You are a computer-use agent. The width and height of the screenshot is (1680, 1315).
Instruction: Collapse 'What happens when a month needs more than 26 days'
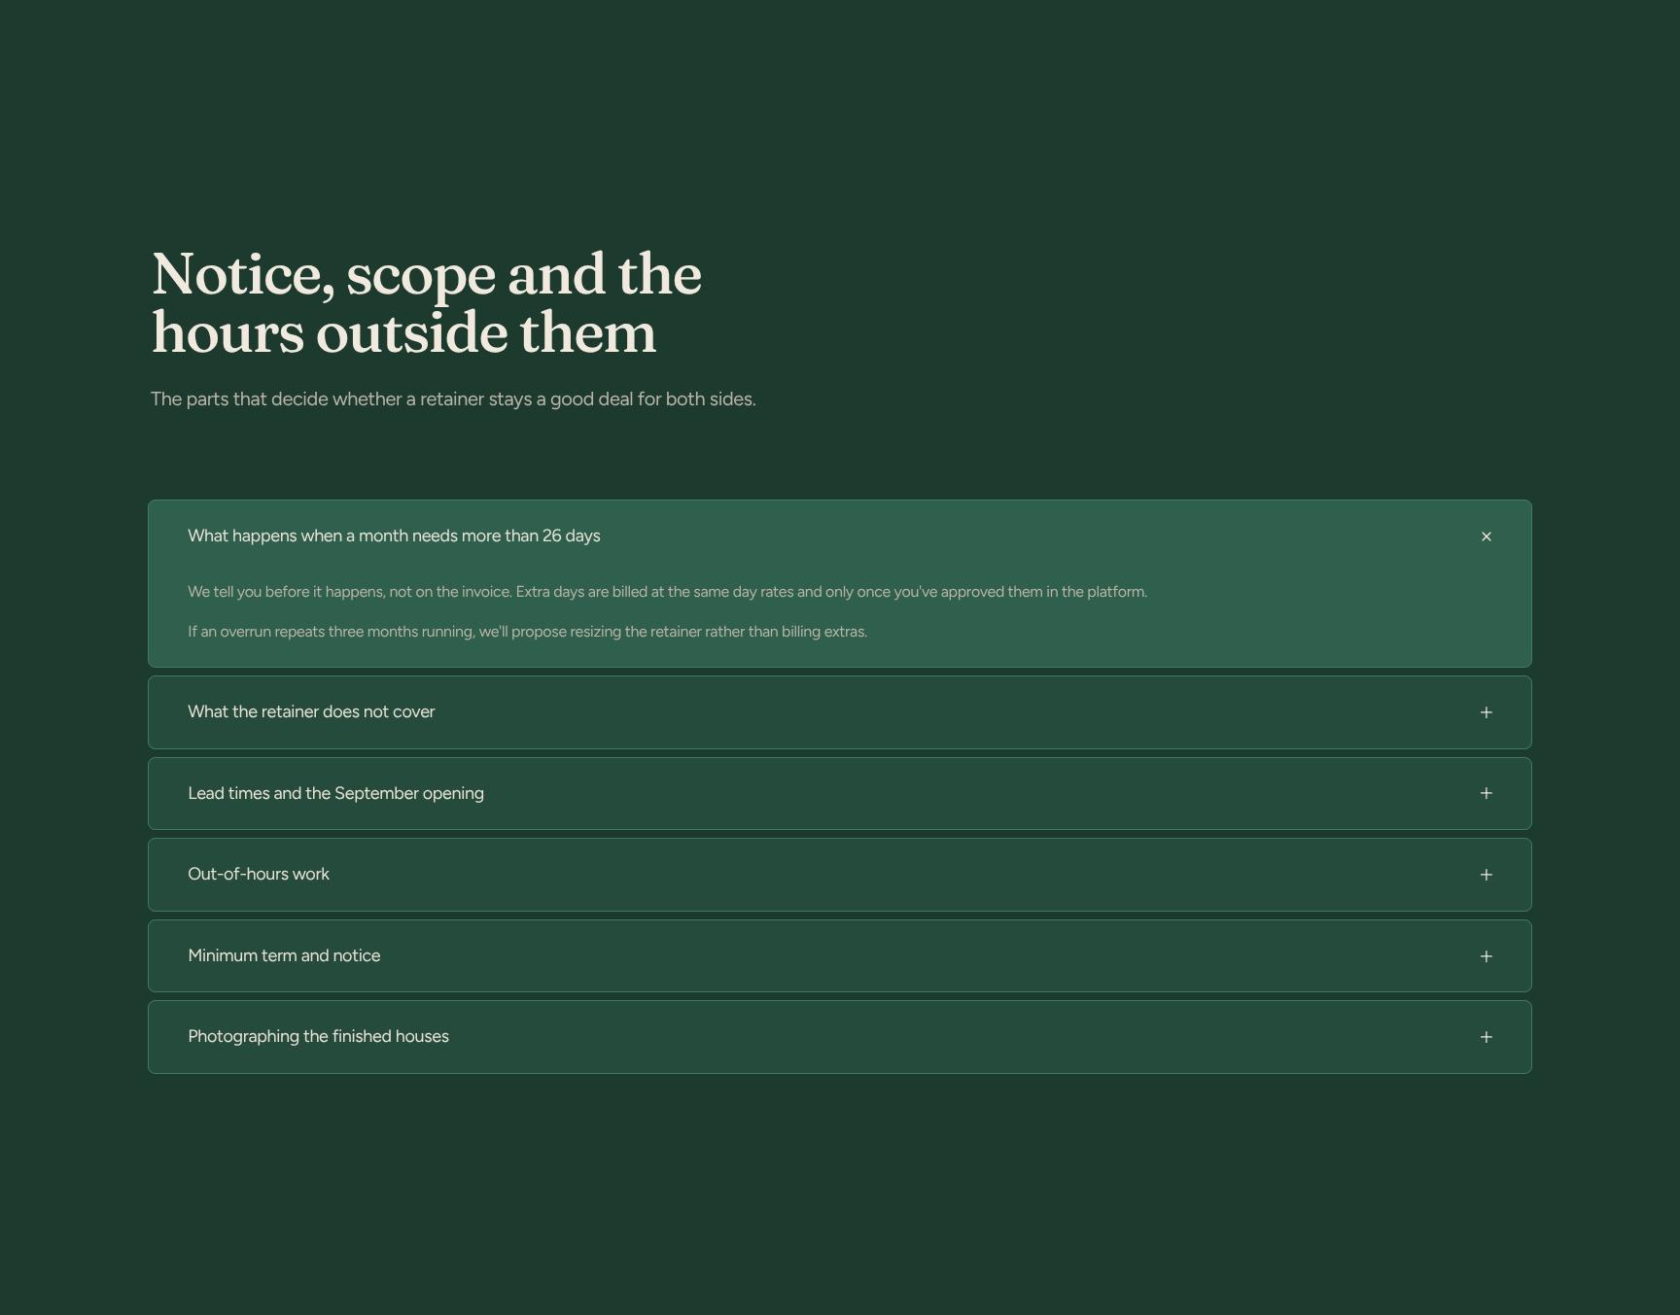[x=840, y=536]
